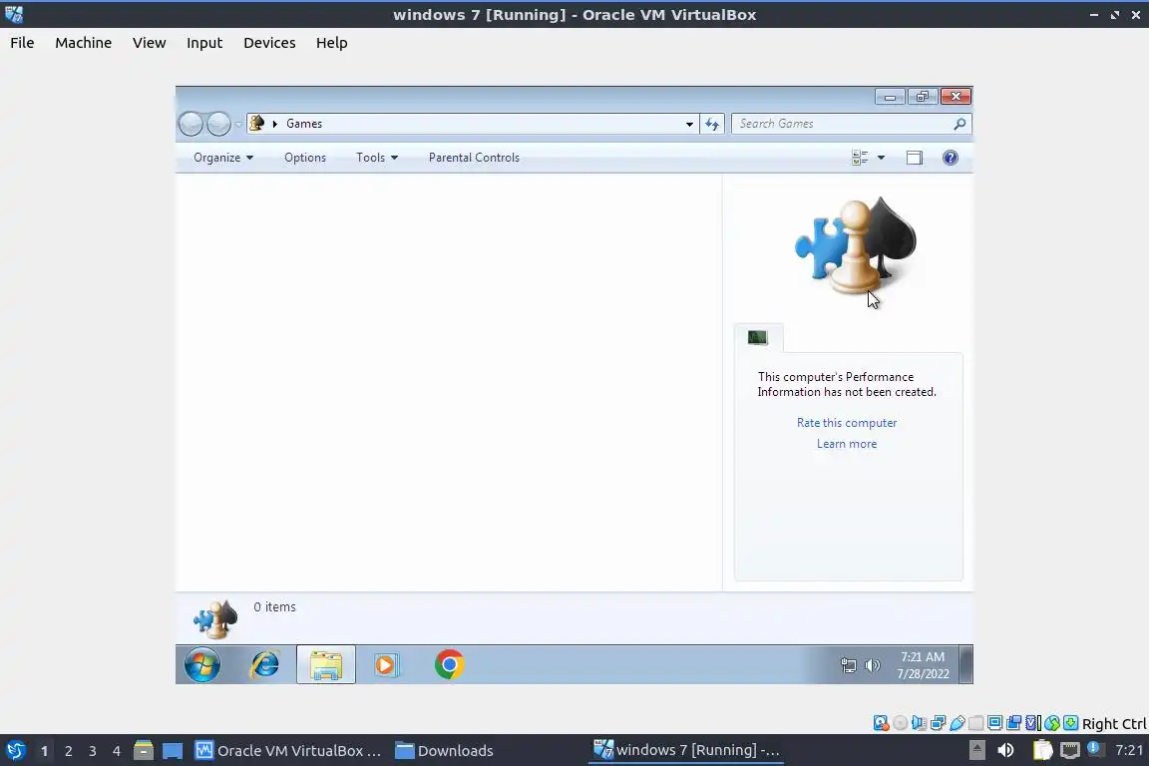Open the VirtualBox Input menu
The height and width of the screenshot is (766, 1149).
pos(204,43)
